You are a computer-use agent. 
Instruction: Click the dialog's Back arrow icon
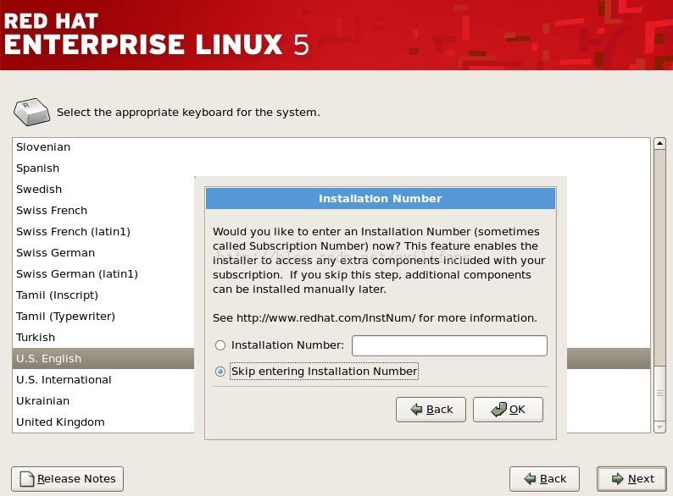415,410
